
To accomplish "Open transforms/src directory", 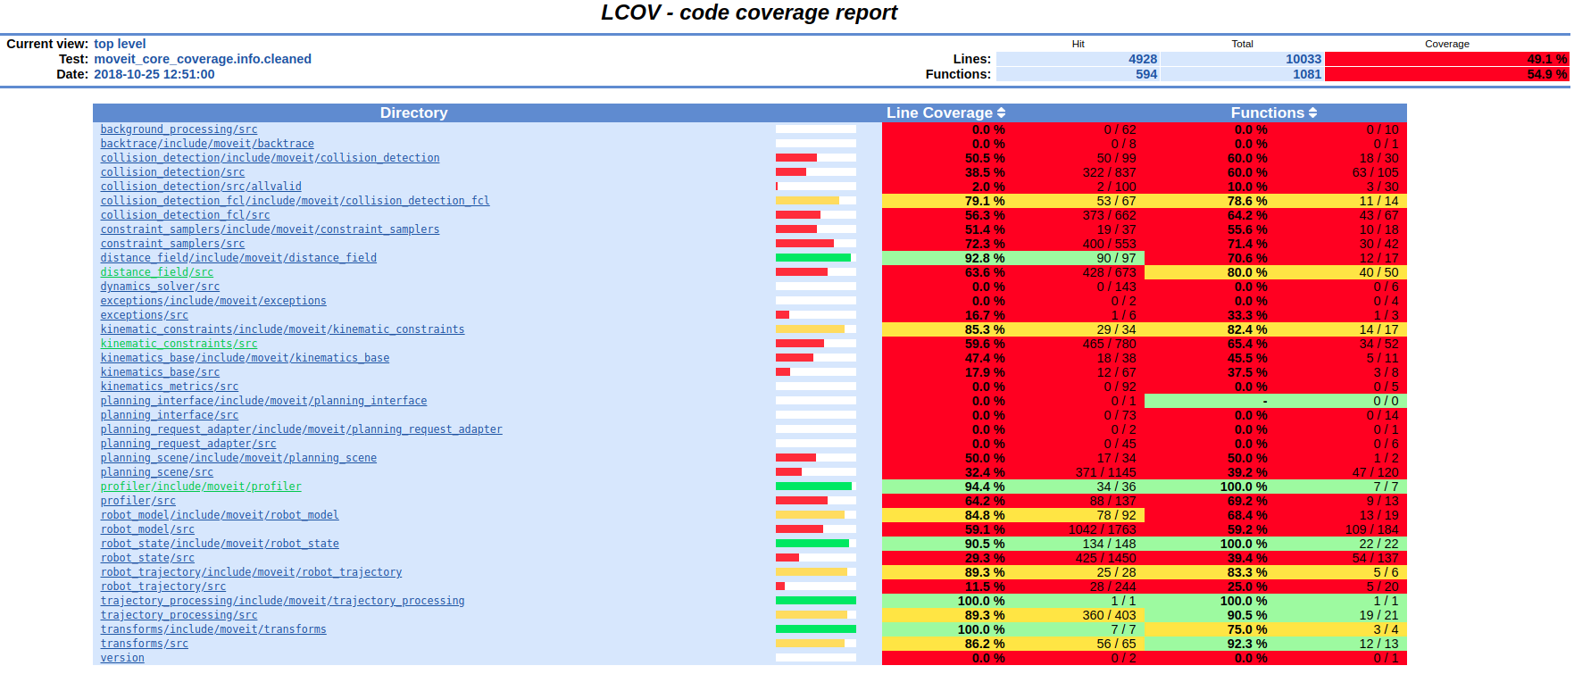I will (x=145, y=644).
